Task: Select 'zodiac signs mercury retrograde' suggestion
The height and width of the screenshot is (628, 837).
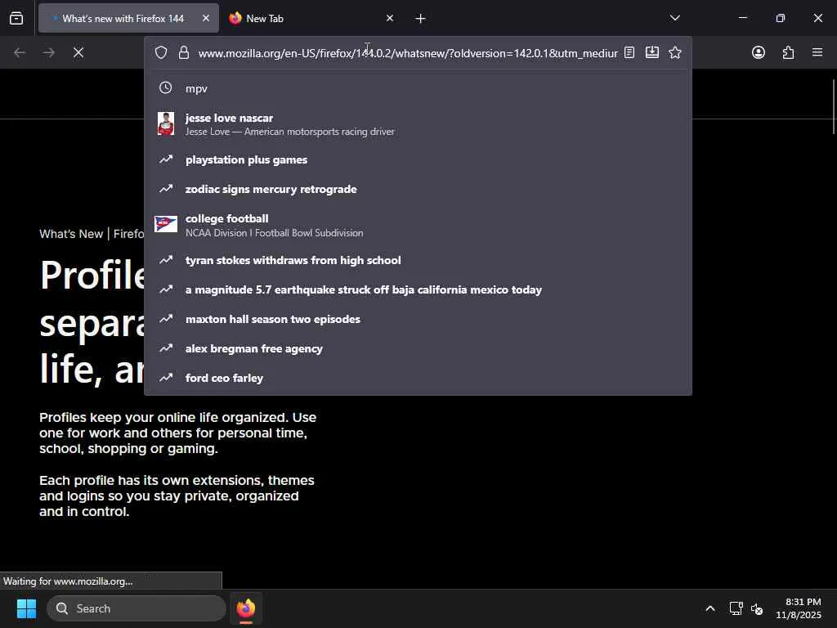Action: [x=418, y=189]
